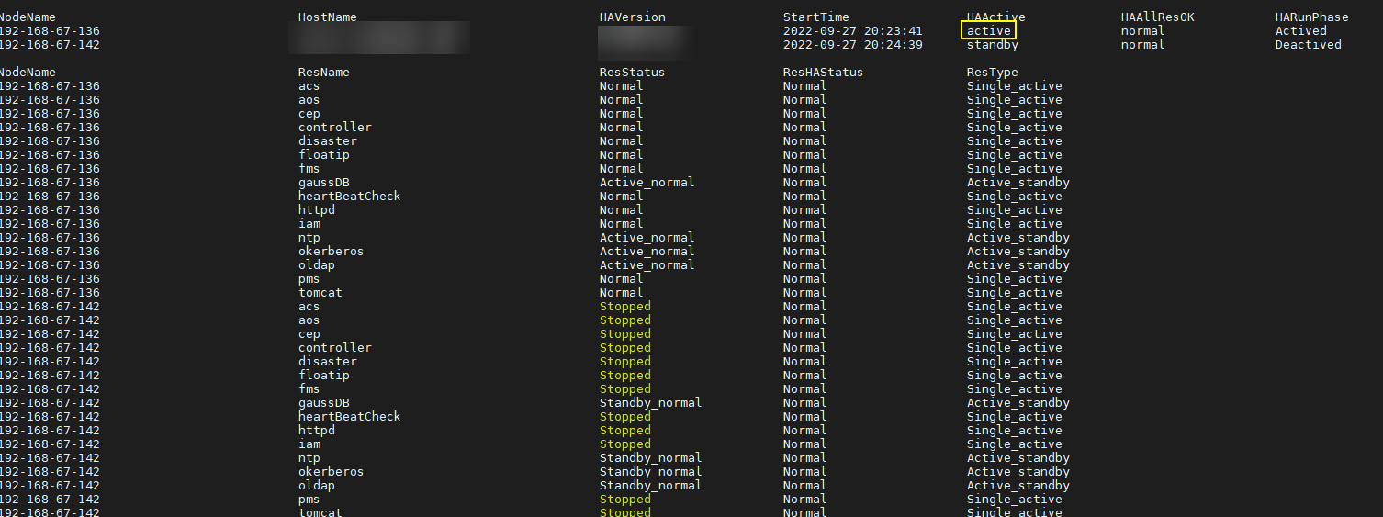Click the ResStatus column header

(632, 73)
